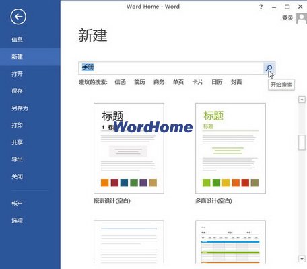Open 选项 in the sidebar
Viewport: 307px width, 269px height.
click(17, 221)
